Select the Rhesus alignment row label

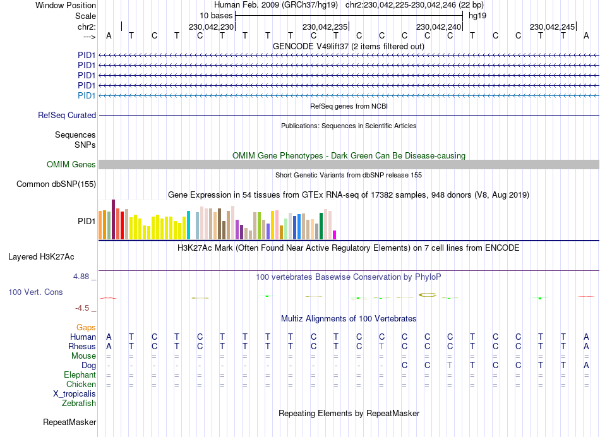click(82, 346)
